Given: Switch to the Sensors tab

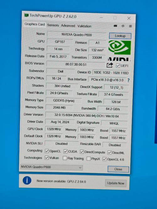Looking at the screenshot, I should point(53,25).
